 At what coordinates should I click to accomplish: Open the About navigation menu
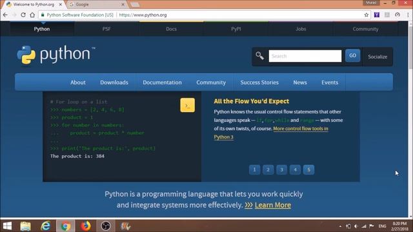click(x=78, y=82)
